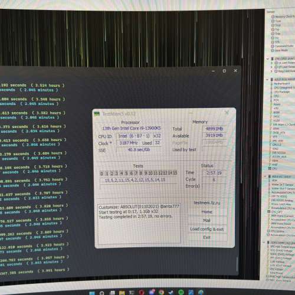Click the Cycle count field
The height and width of the screenshot is (295, 295).
point(214,179)
